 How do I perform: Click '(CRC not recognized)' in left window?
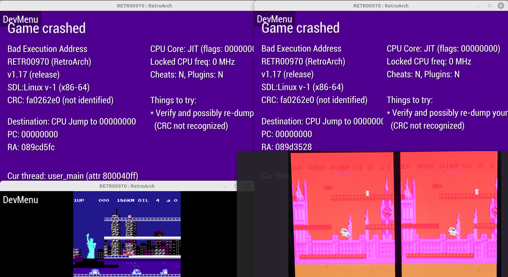coord(191,126)
